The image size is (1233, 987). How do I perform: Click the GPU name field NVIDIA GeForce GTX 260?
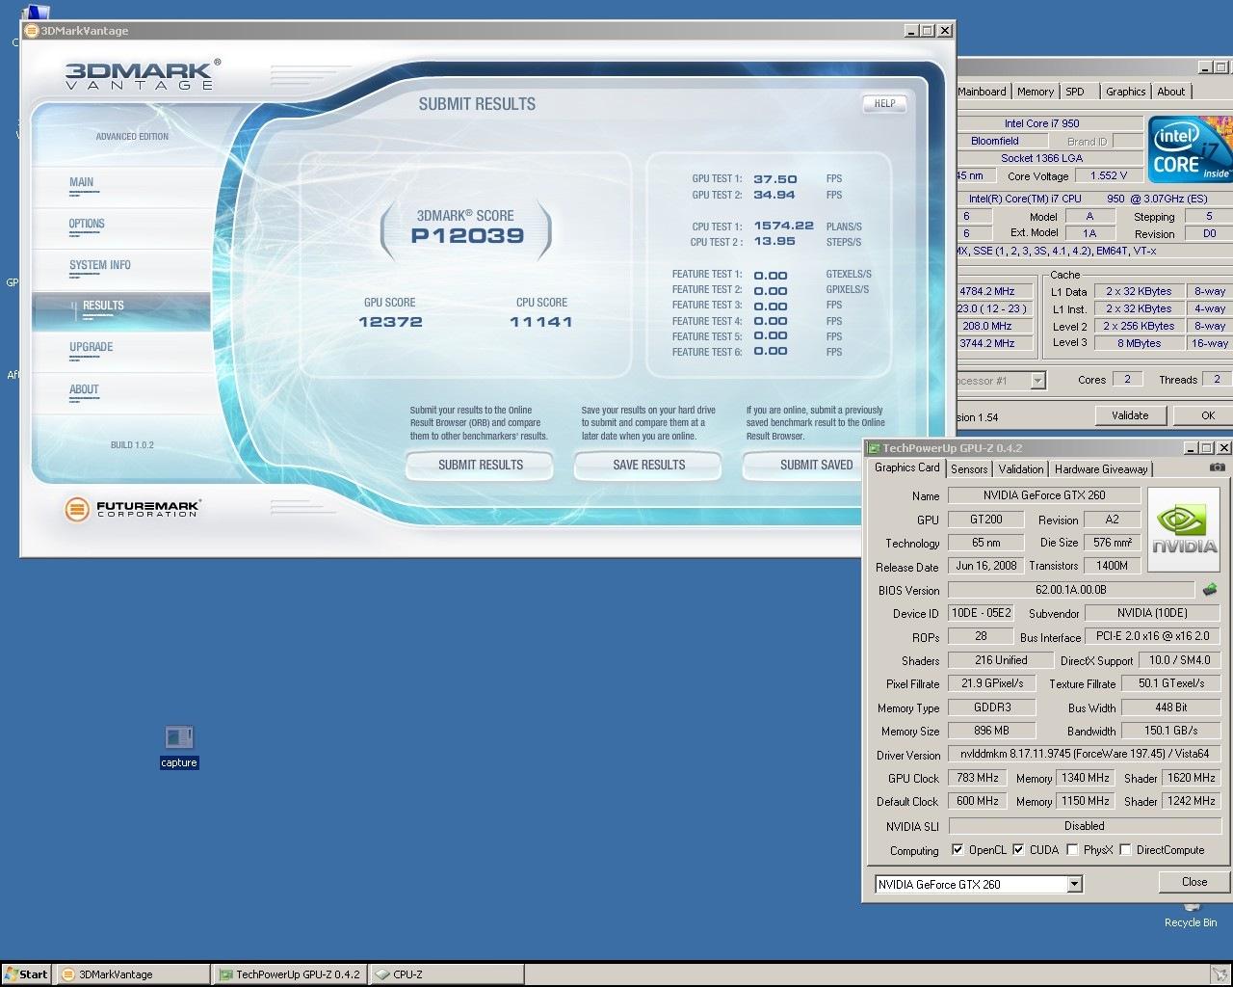tap(1044, 495)
